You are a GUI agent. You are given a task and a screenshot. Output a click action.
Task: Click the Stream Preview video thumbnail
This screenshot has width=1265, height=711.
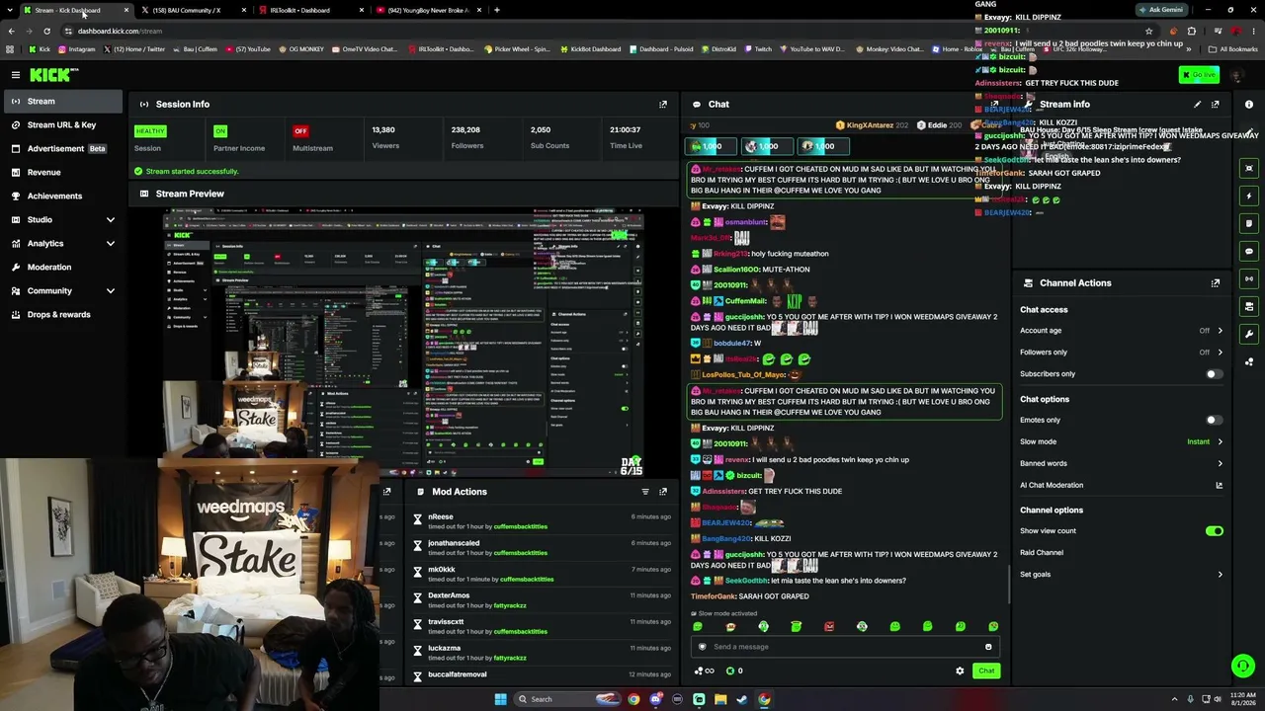tap(403, 342)
